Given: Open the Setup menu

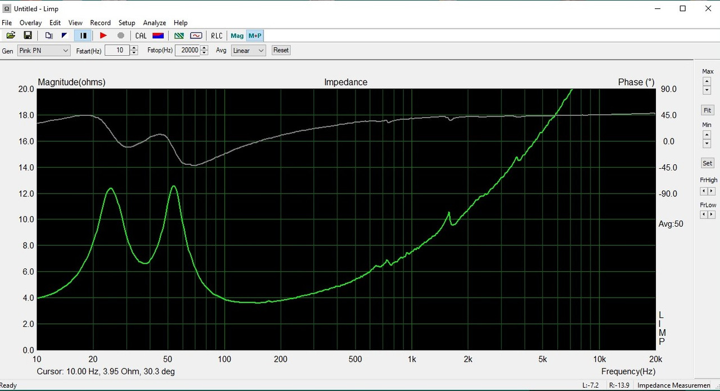Looking at the screenshot, I should pos(127,23).
